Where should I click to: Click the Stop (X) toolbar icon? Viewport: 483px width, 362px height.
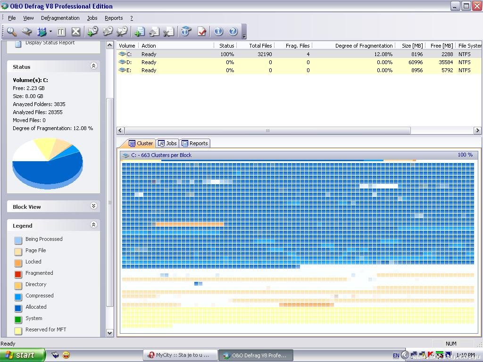75,32
